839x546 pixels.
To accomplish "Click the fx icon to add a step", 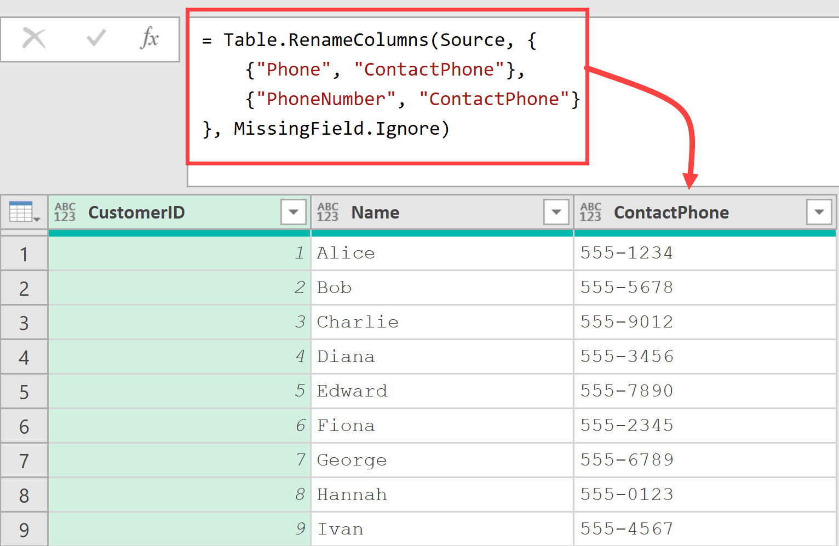I will coord(150,38).
